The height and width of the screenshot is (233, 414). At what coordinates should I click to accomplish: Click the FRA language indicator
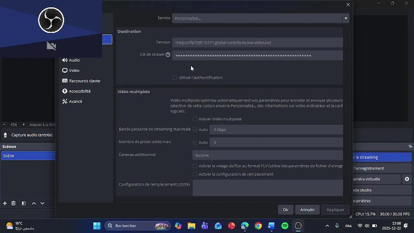[349, 226]
